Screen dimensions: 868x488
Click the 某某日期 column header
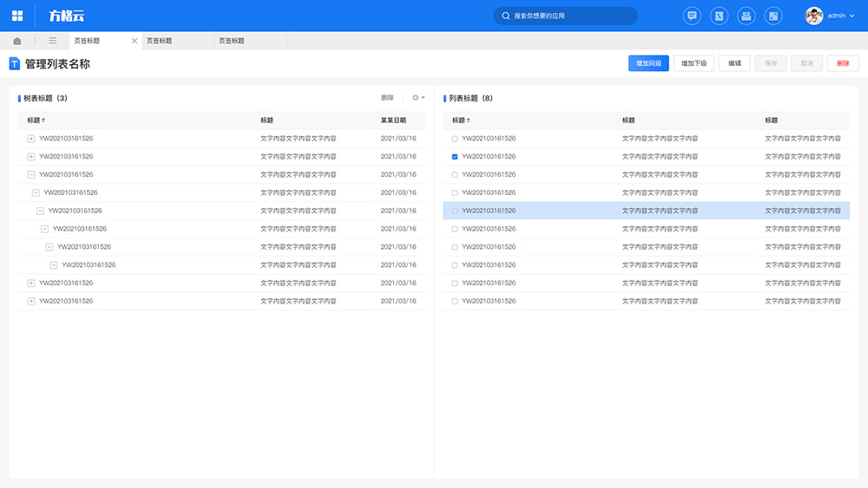tap(393, 120)
